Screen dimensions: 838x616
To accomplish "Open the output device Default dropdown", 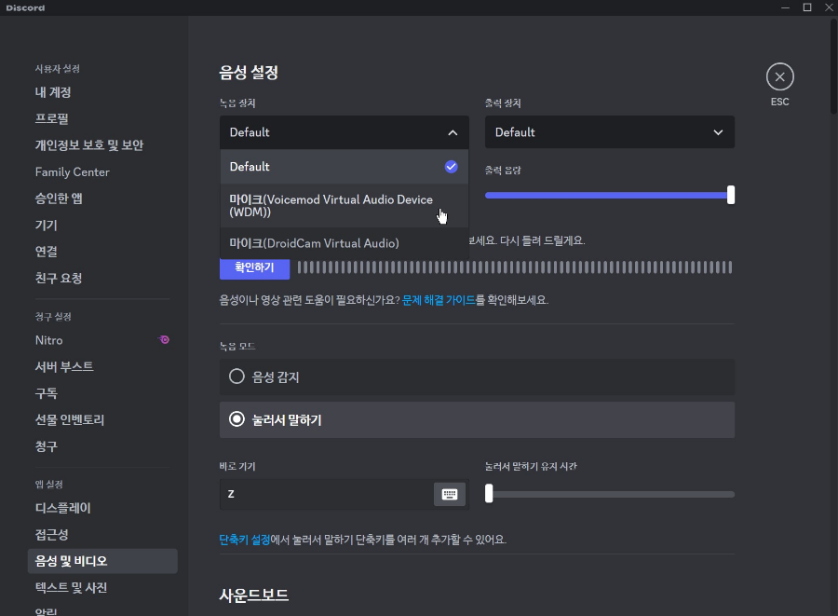I will pyautogui.click(x=609, y=132).
